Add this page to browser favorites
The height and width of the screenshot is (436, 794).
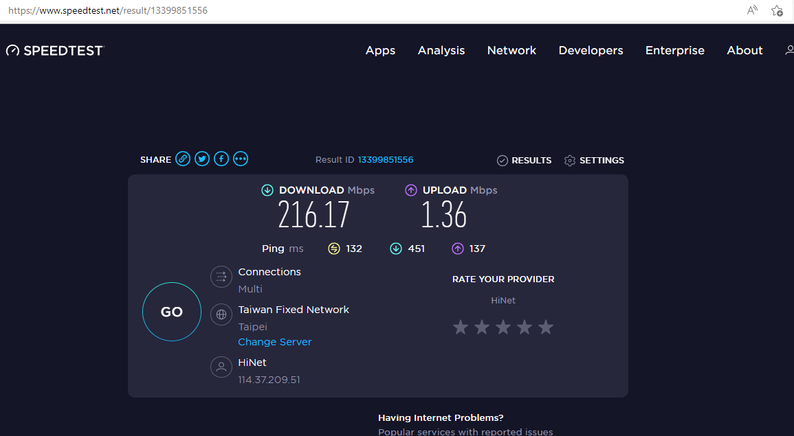(x=777, y=11)
